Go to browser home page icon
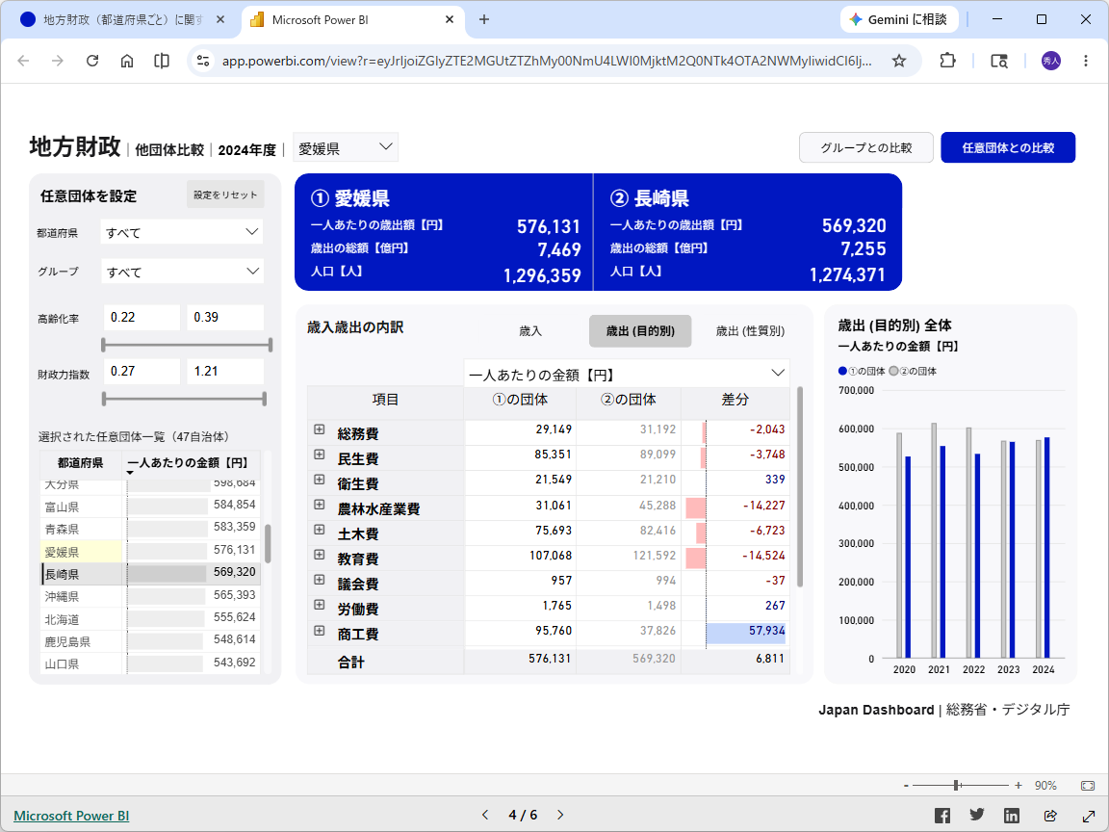The width and height of the screenshot is (1109, 832). 127,61
